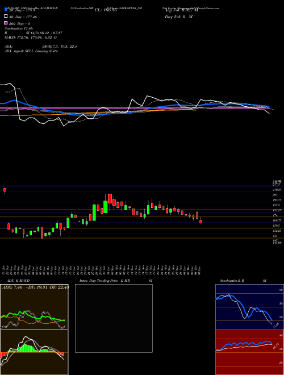Click the 'SATKARTAR_SM' chart title text
The width and height of the screenshot is (284, 375).
[x=131, y=8]
